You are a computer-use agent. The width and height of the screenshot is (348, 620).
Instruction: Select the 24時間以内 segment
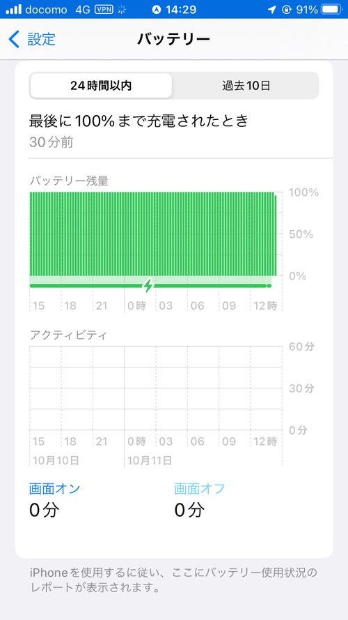(x=101, y=86)
